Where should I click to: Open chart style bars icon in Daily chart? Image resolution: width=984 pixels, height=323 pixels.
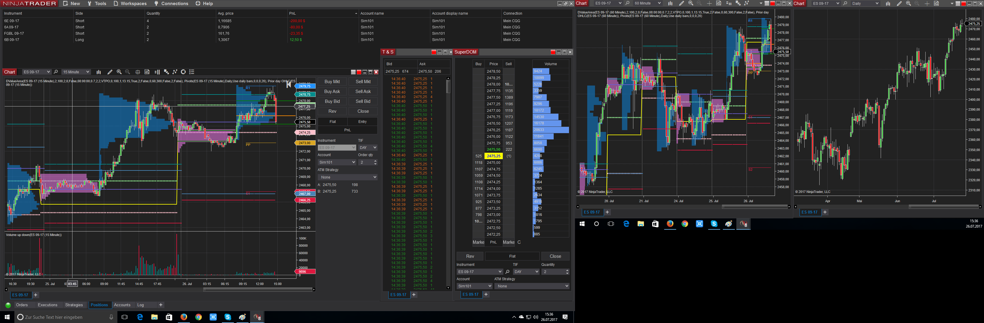(x=888, y=3)
